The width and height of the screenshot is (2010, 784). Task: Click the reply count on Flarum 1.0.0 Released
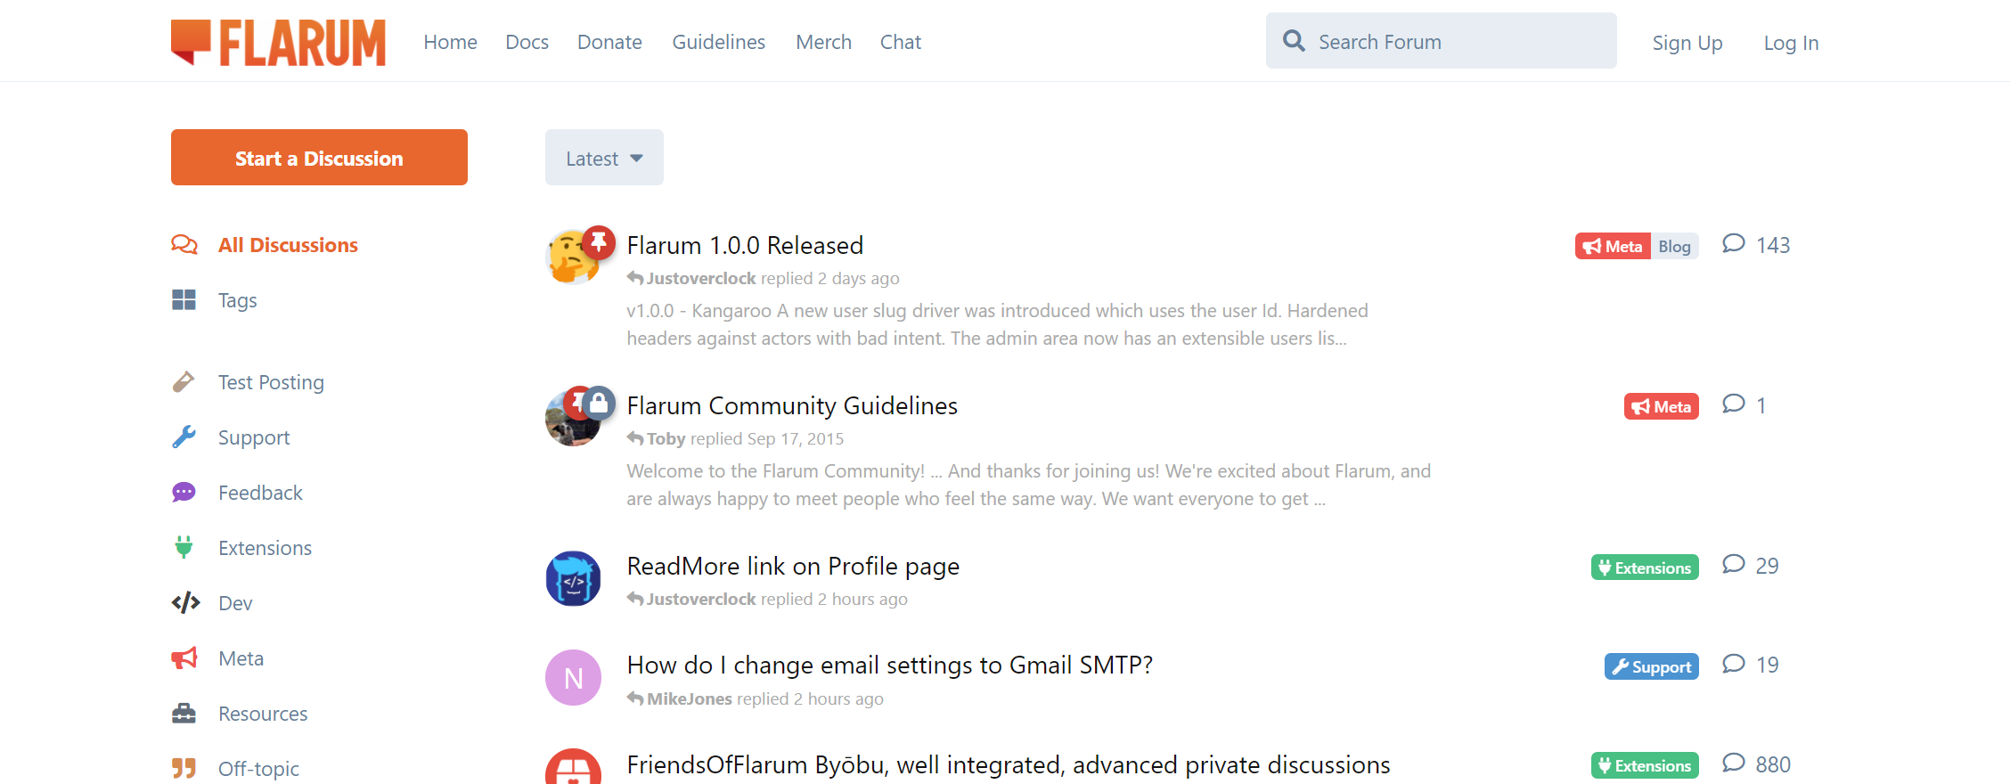point(1757,244)
